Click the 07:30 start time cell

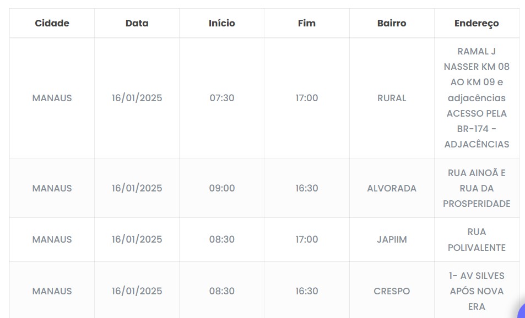coord(221,98)
